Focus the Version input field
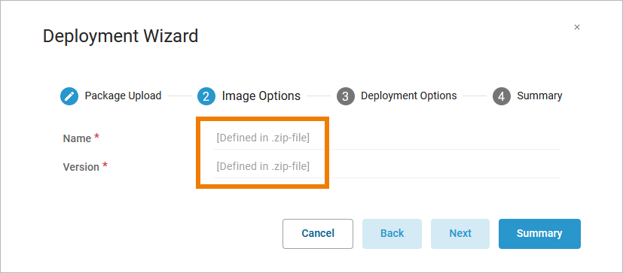 coord(386,167)
